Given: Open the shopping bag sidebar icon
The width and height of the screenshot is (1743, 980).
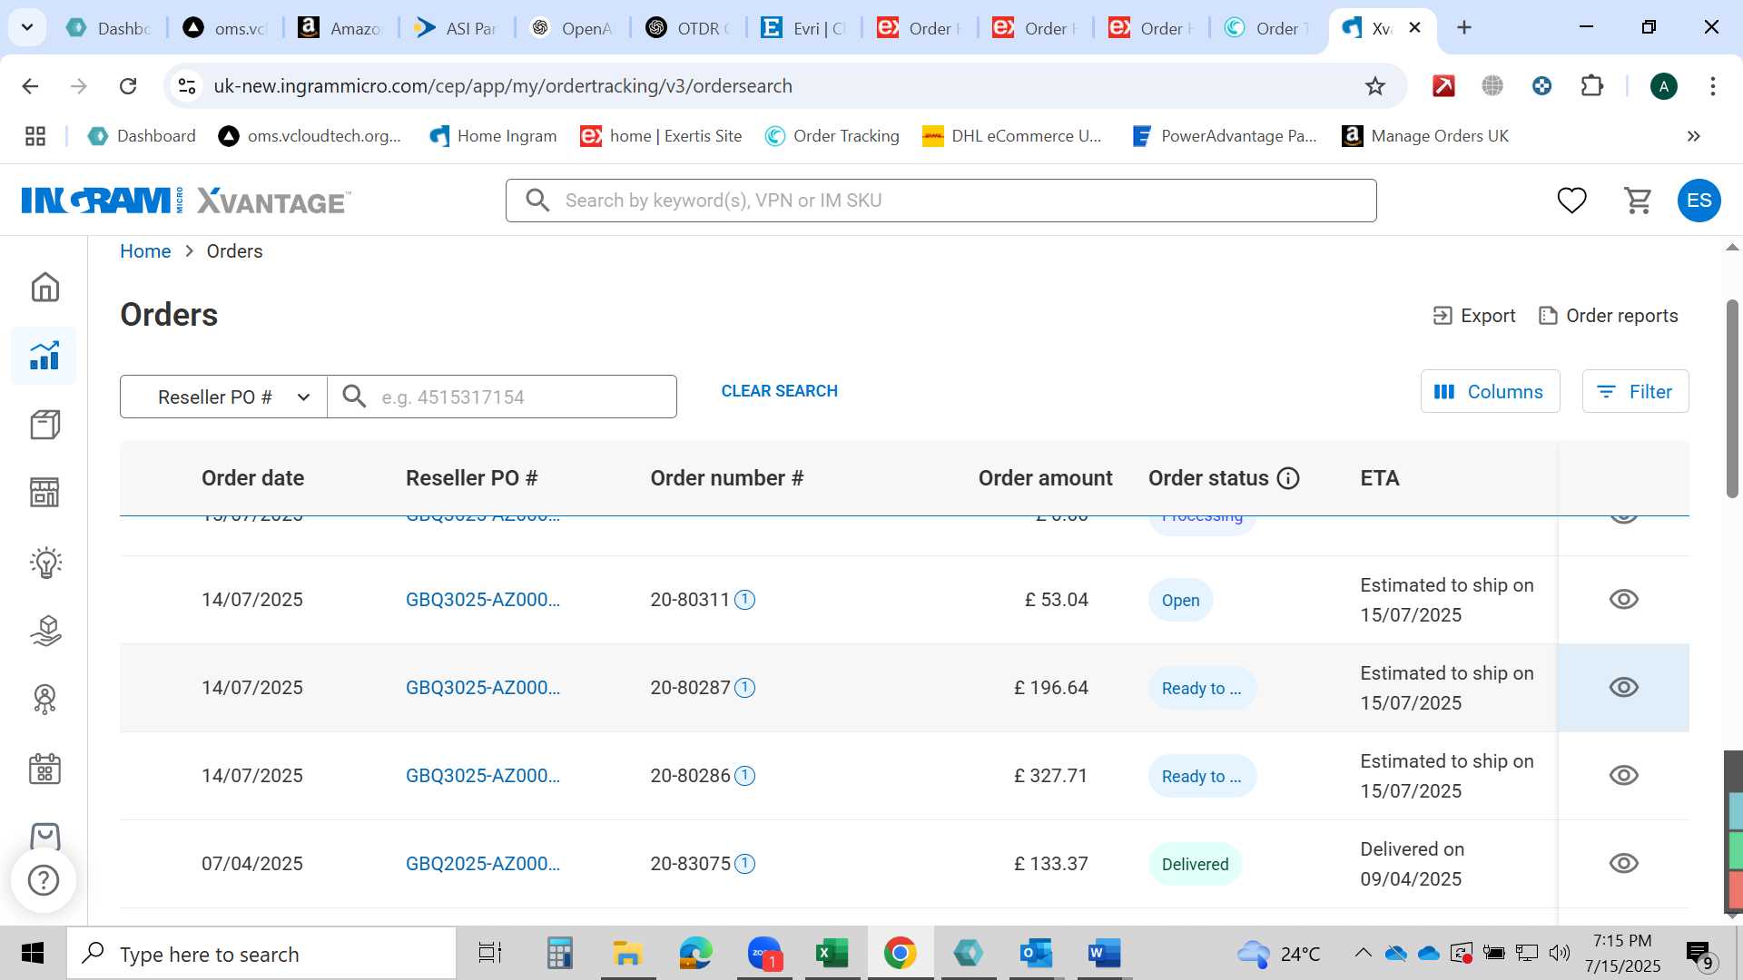Looking at the screenshot, I should tap(44, 836).
